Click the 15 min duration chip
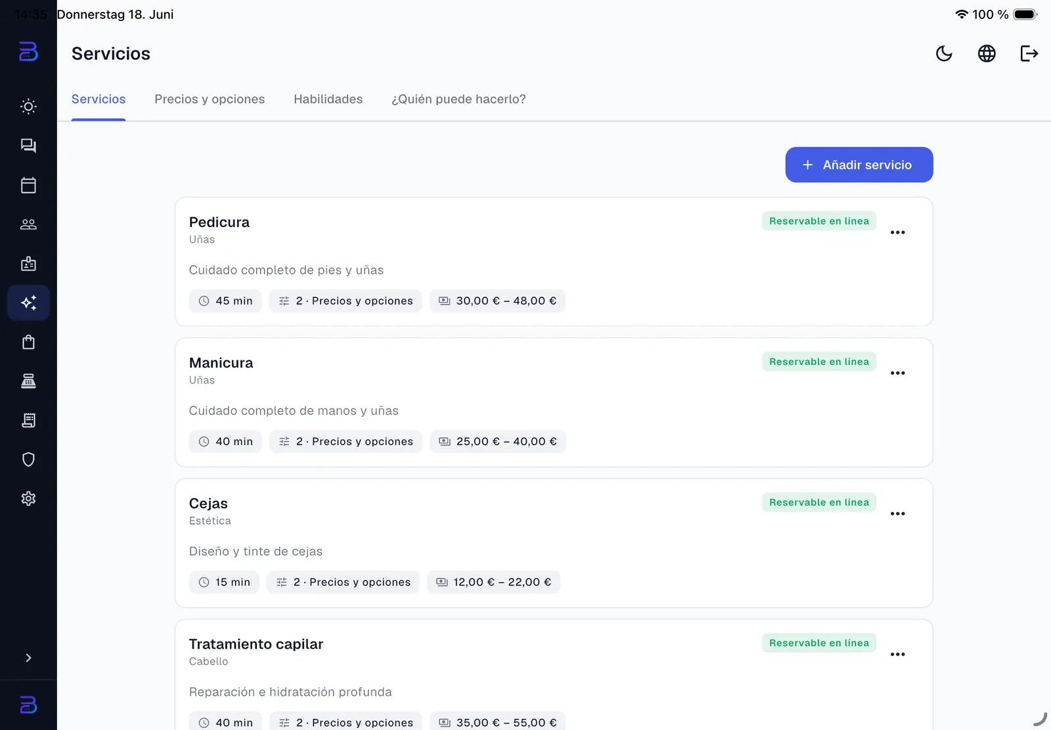Viewport: 1051px width, 730px height. click(224, 582)
